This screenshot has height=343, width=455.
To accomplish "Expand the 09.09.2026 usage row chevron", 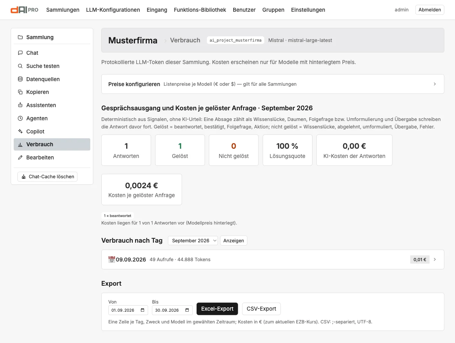I will (435, 259).
